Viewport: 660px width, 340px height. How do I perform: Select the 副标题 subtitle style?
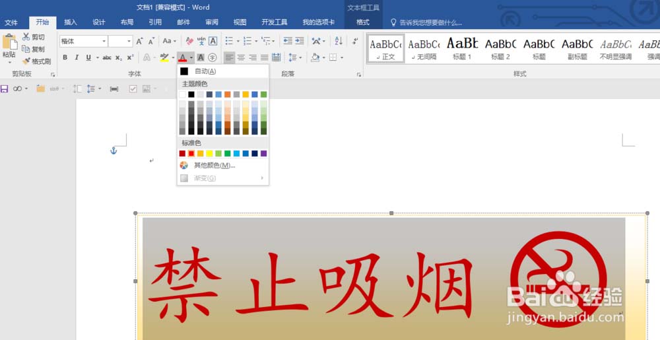577,48
